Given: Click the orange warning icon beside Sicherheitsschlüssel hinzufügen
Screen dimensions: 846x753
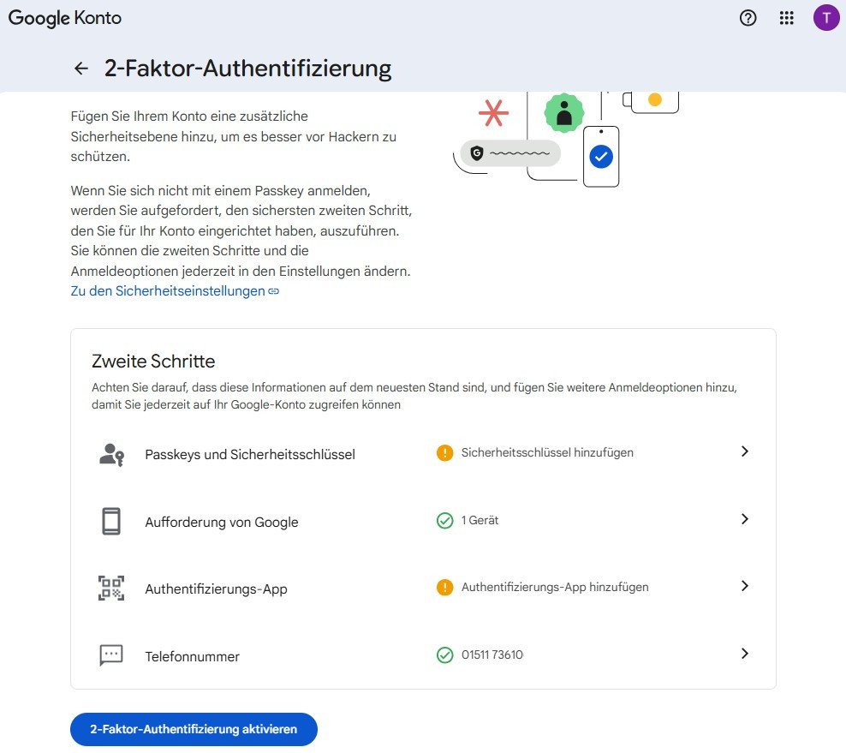Looking at the screenshot, I should pyautogui.click(x=444, y=452).
